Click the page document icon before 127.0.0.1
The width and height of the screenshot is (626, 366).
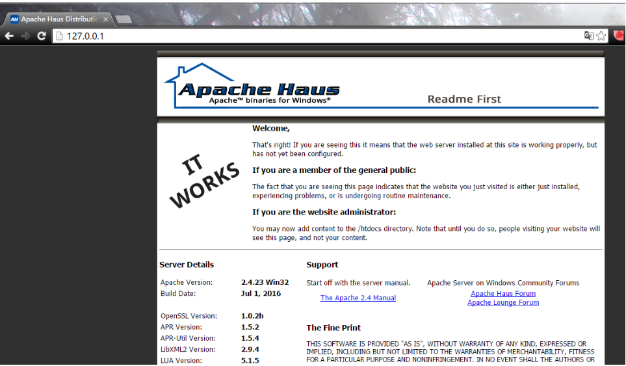tap(60, 36)
